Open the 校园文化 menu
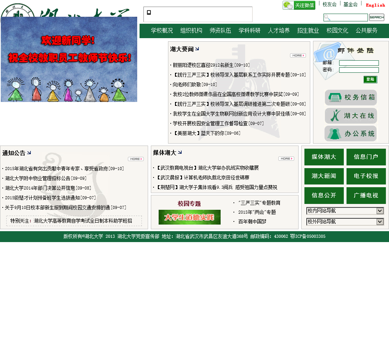Image resolution: width=389 pixels, height=353 pixels. pyautogui.click(x=338, y=31)
